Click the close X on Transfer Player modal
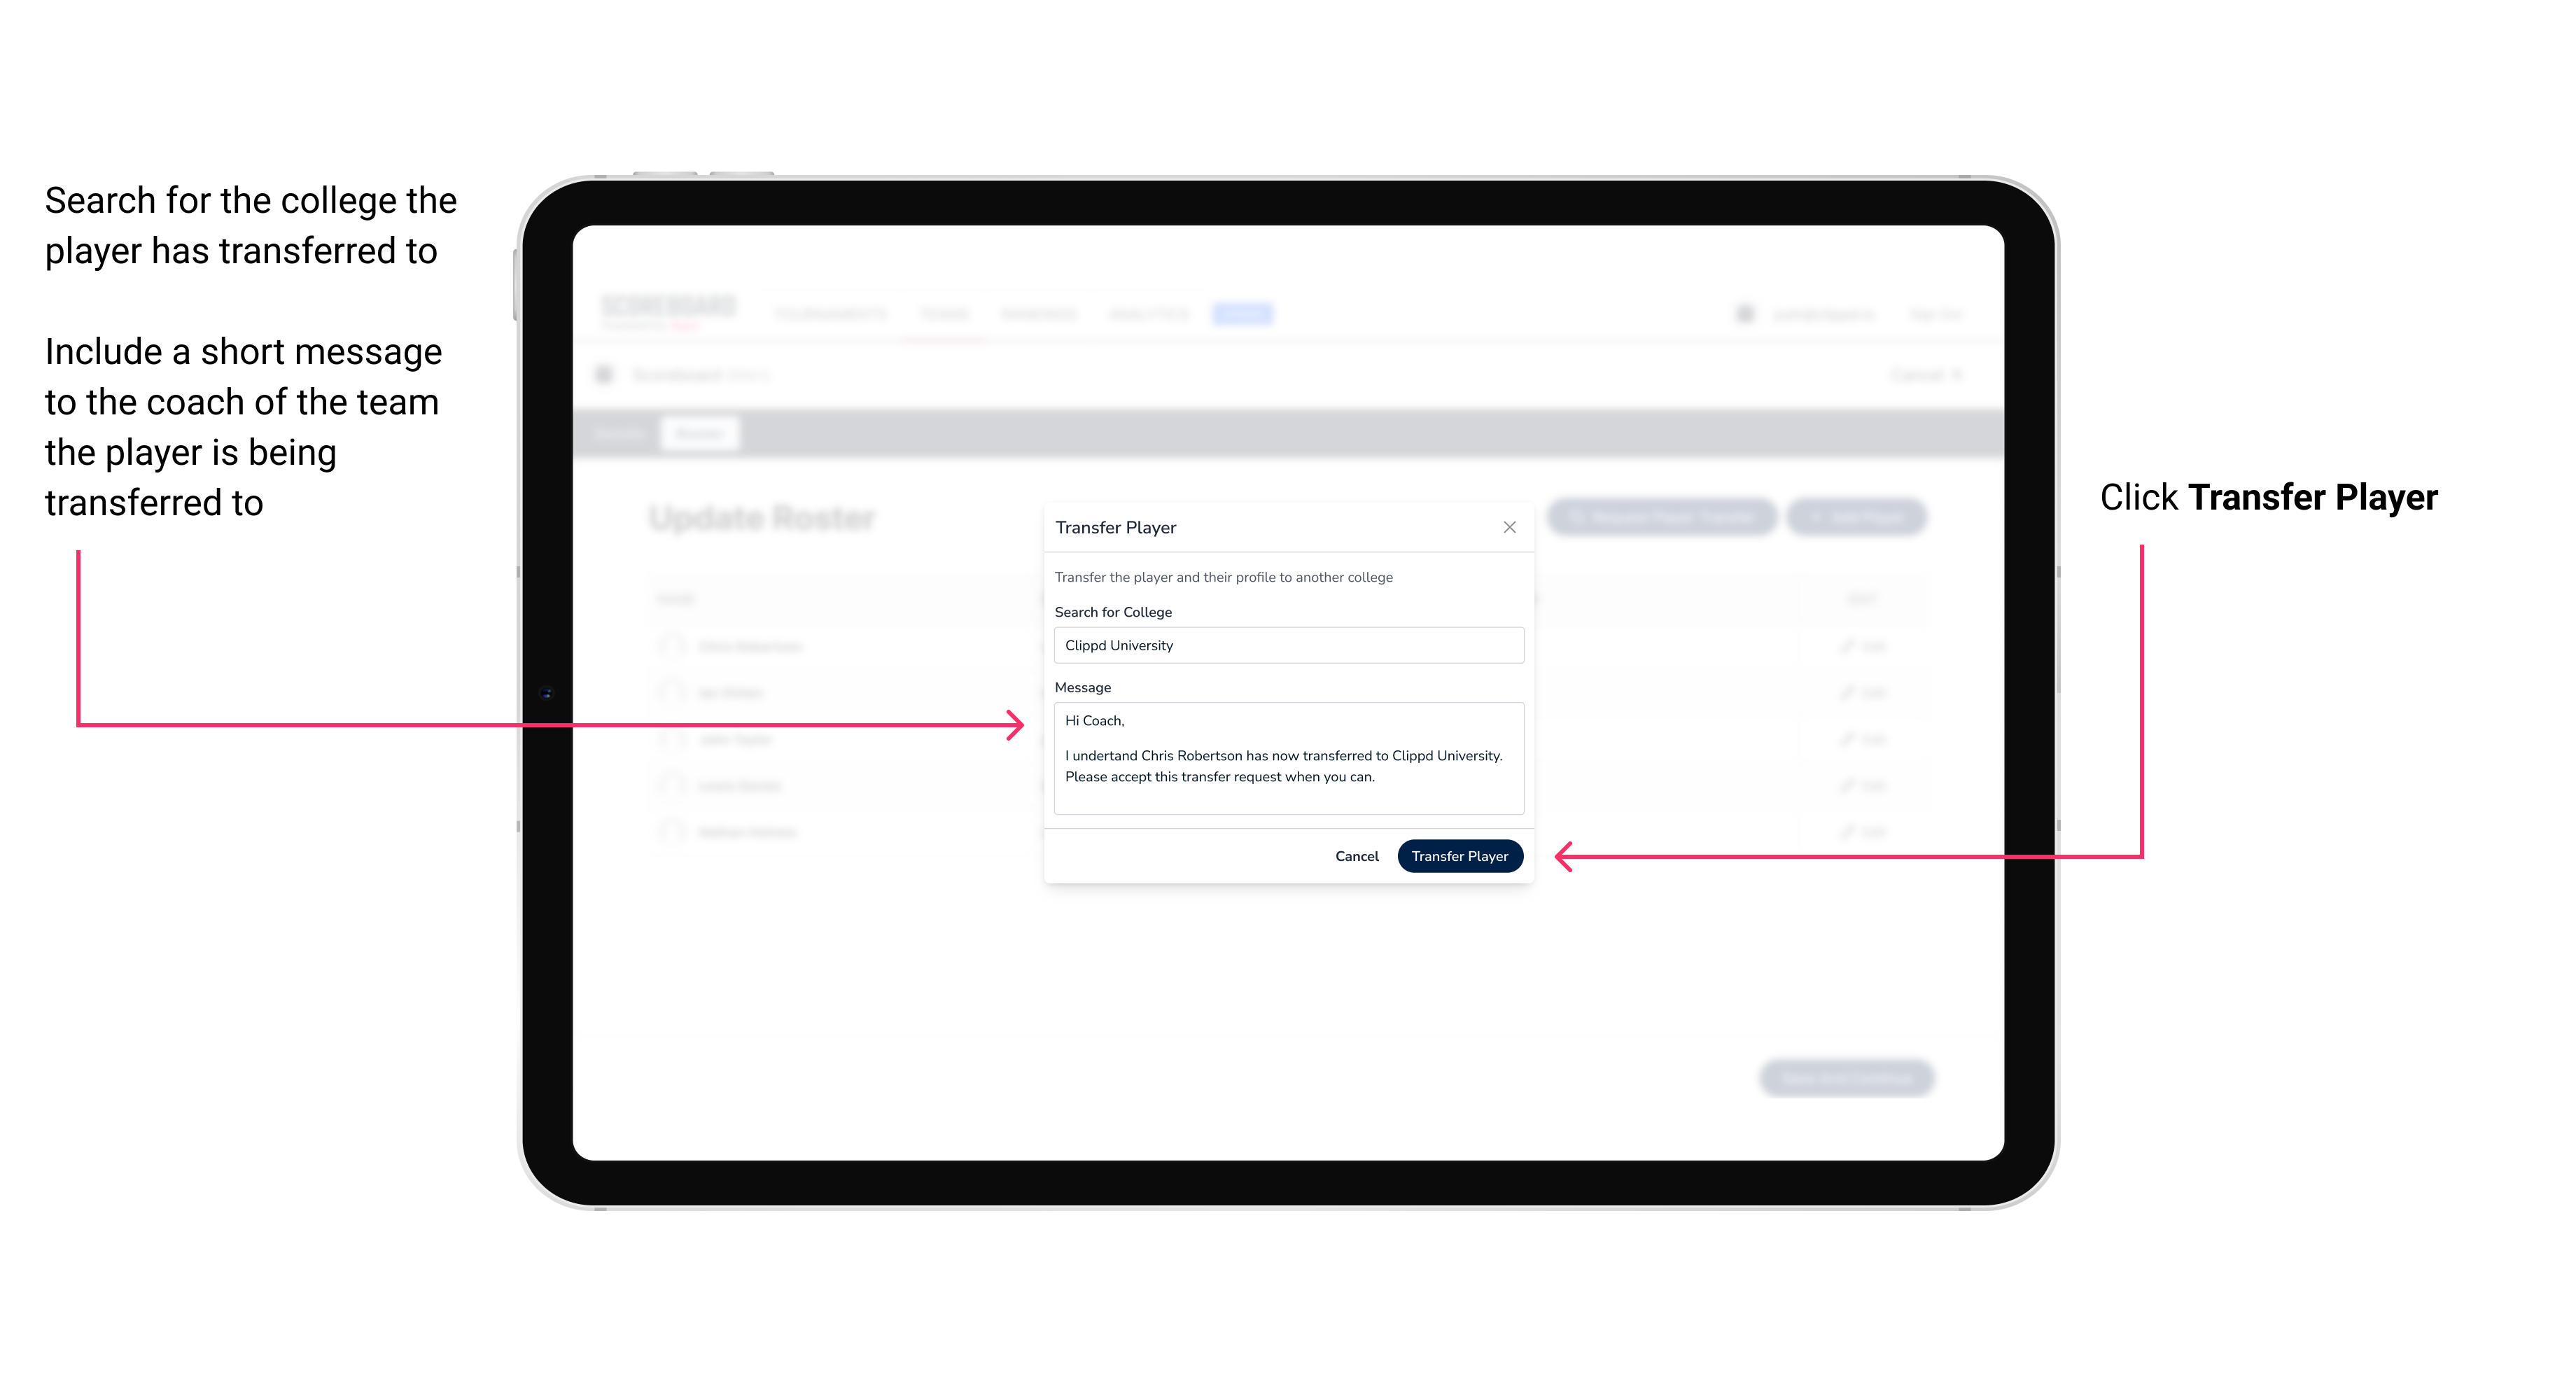The height and width of the screenshot is (1386, 2576). [1508, 527]
